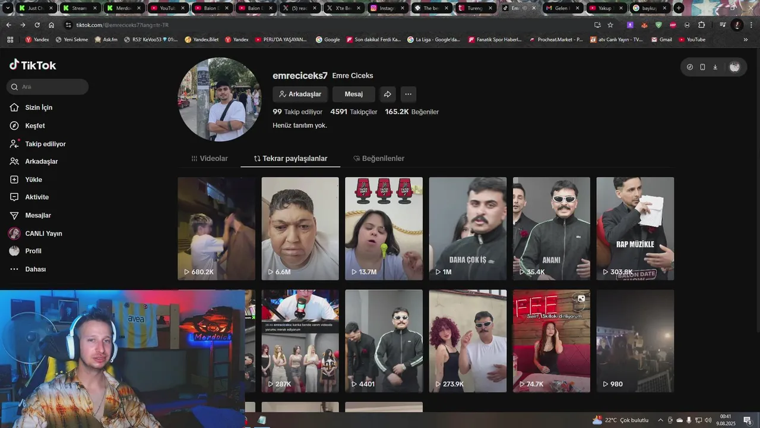Open CANLI Yayın in the sidebar
760x428 pixels.
(x=36, y=234)
